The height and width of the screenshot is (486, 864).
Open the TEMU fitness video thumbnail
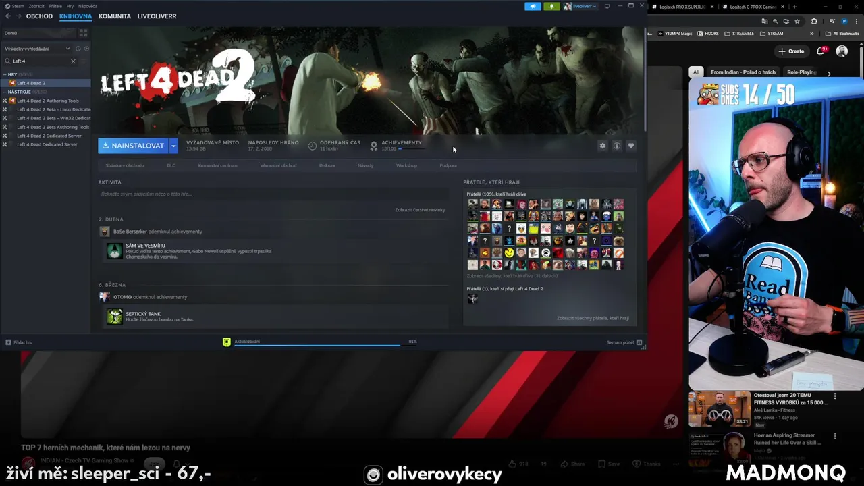(x=720, y=409)
